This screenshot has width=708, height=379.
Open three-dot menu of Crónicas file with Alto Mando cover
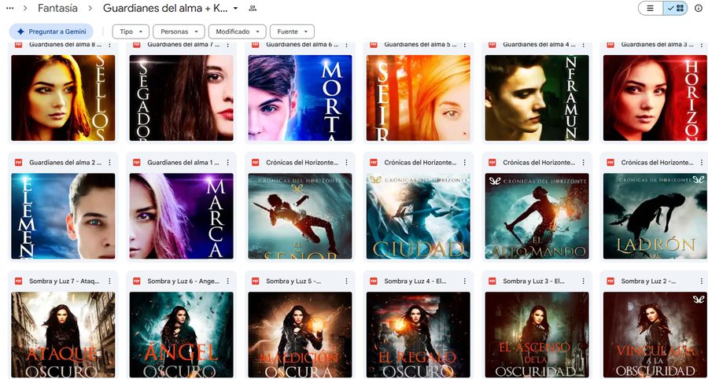(x=584, y=163)
